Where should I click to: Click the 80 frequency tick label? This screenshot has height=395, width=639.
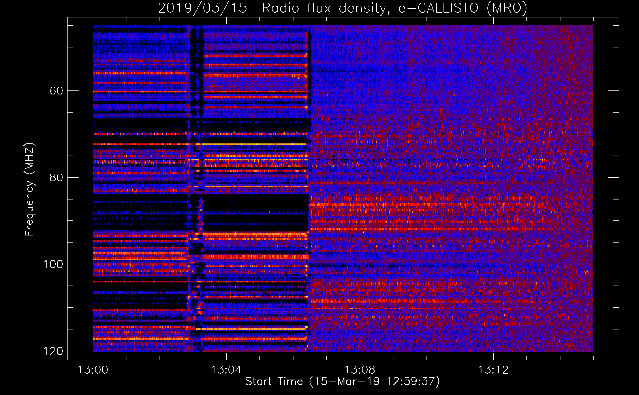click(x=56, y=177)
